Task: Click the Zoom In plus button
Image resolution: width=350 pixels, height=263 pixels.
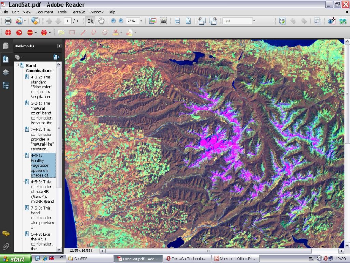Action: click(x=121, y=21)
